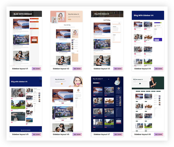Click the "Sidebar layout V1" title text
The width and height of the screenshot is (174, 147).
(20, 69)
